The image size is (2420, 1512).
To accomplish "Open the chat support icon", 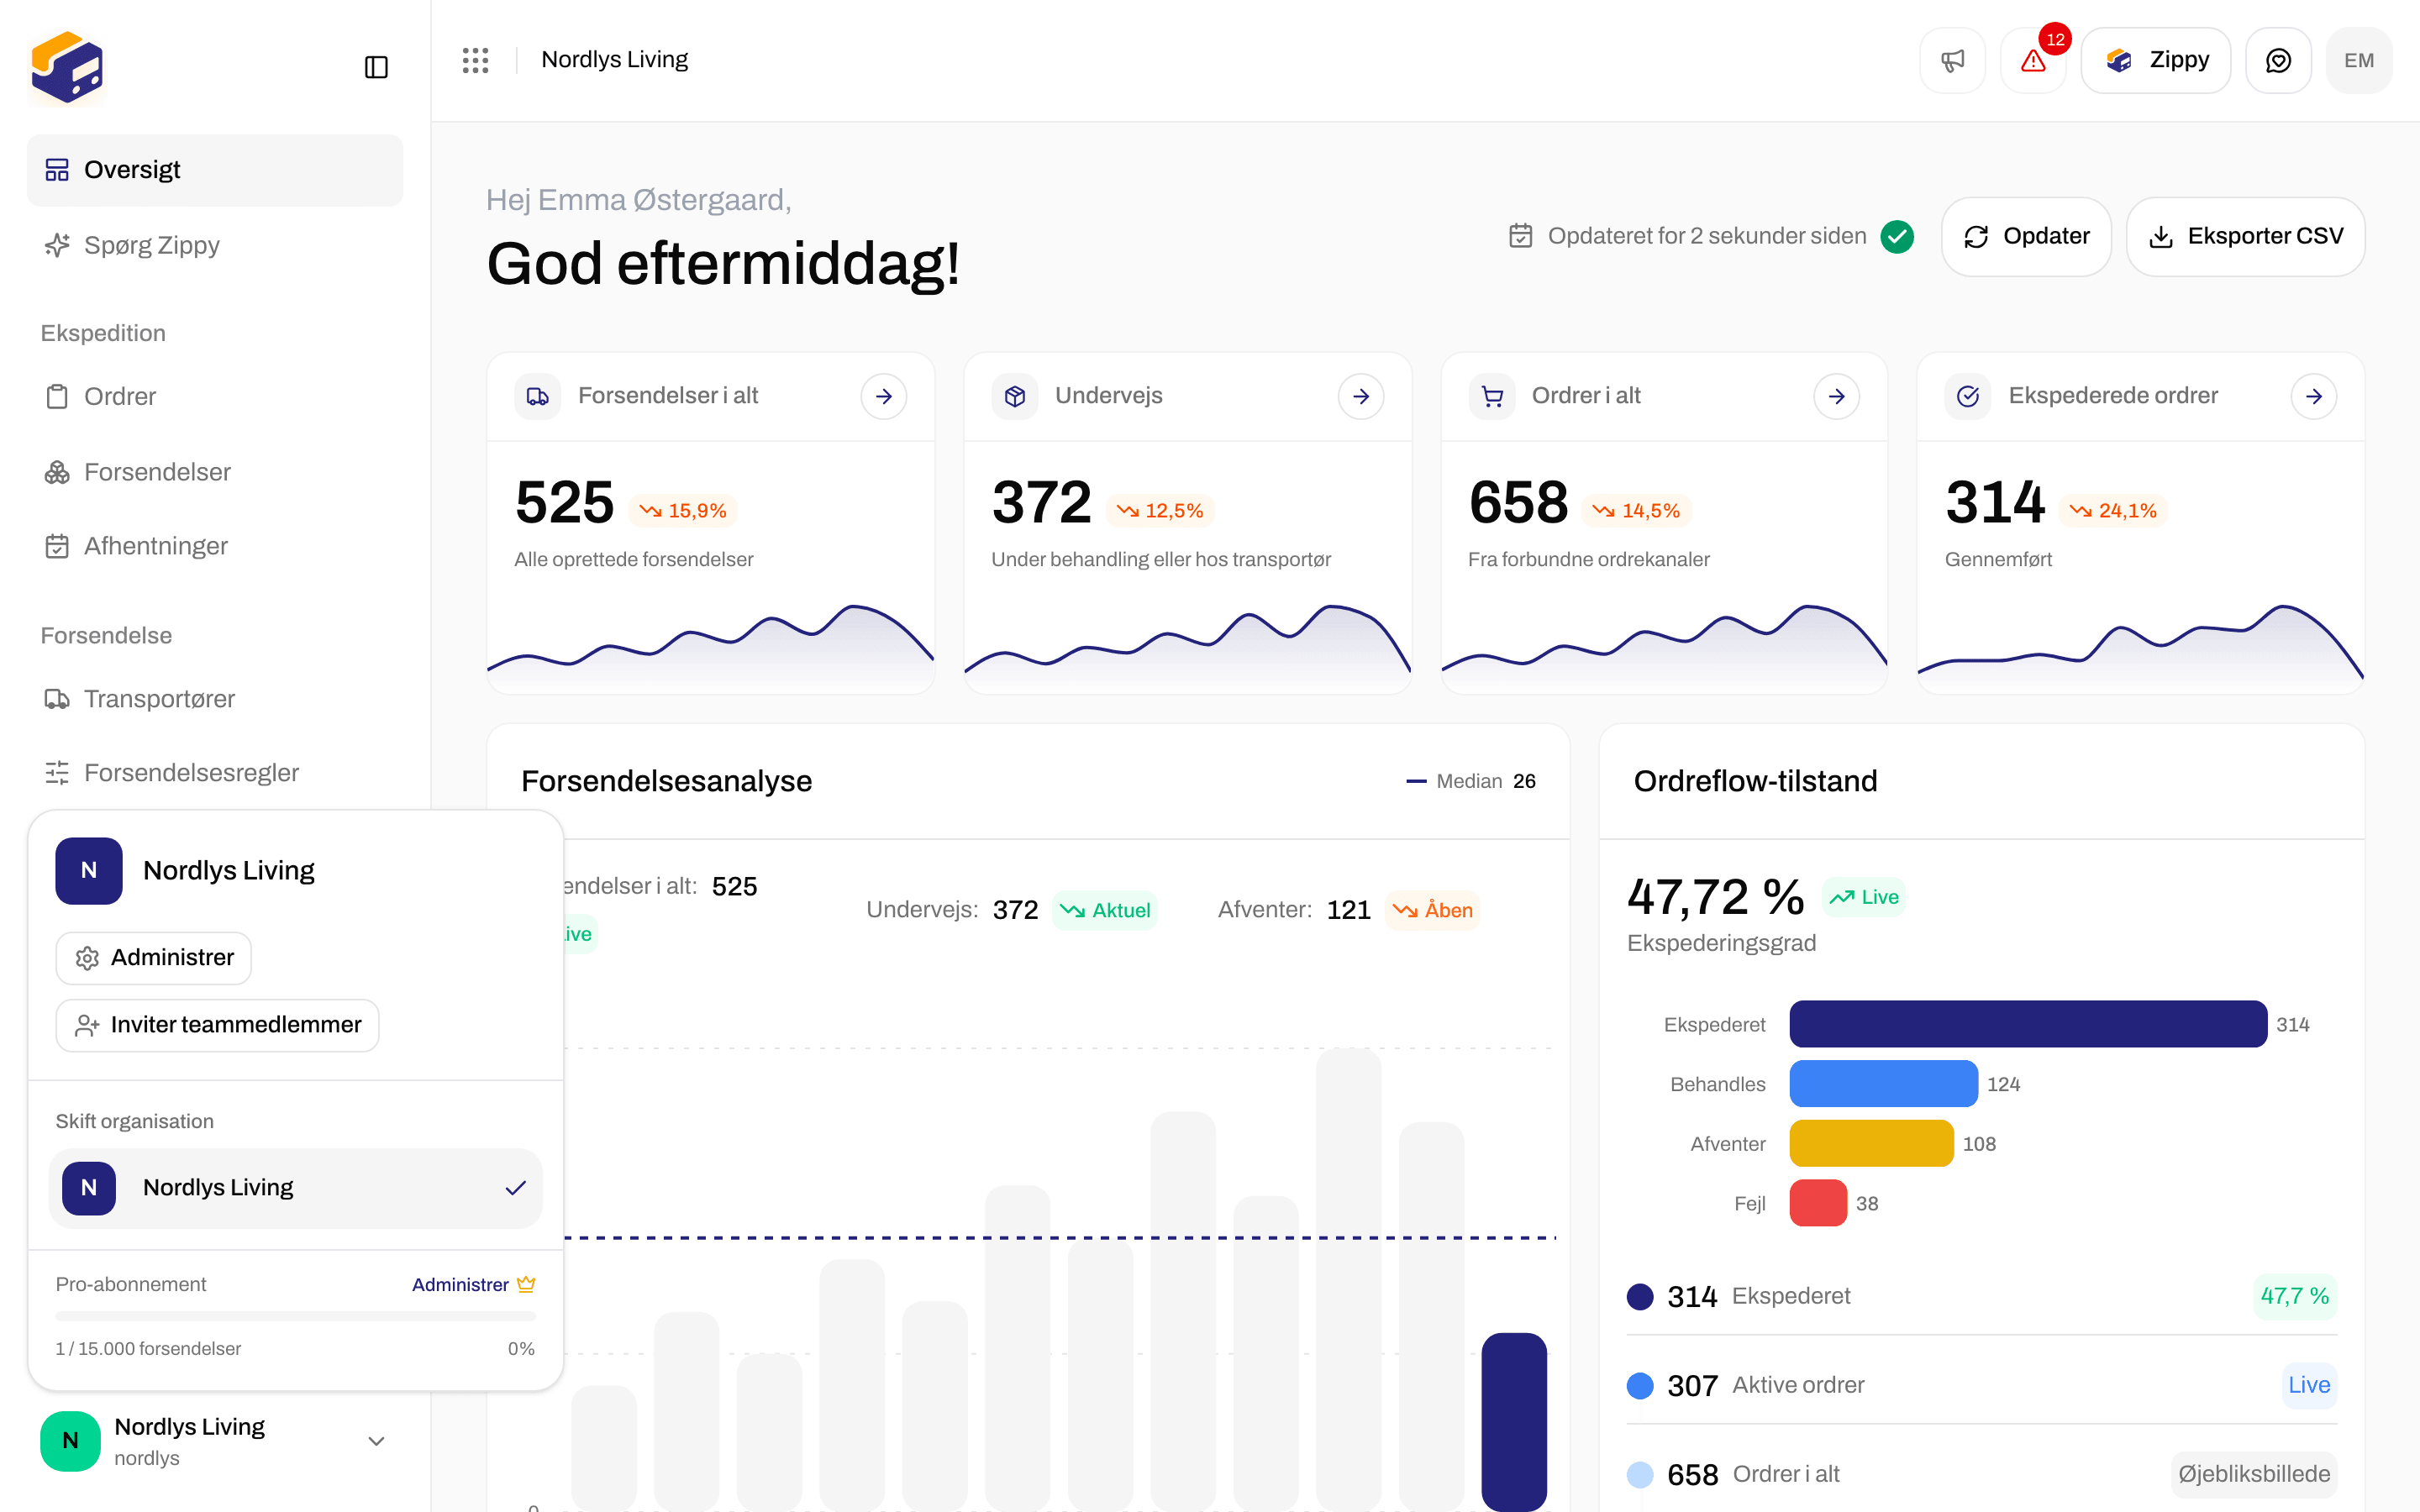I will [x=2278, y=61].
